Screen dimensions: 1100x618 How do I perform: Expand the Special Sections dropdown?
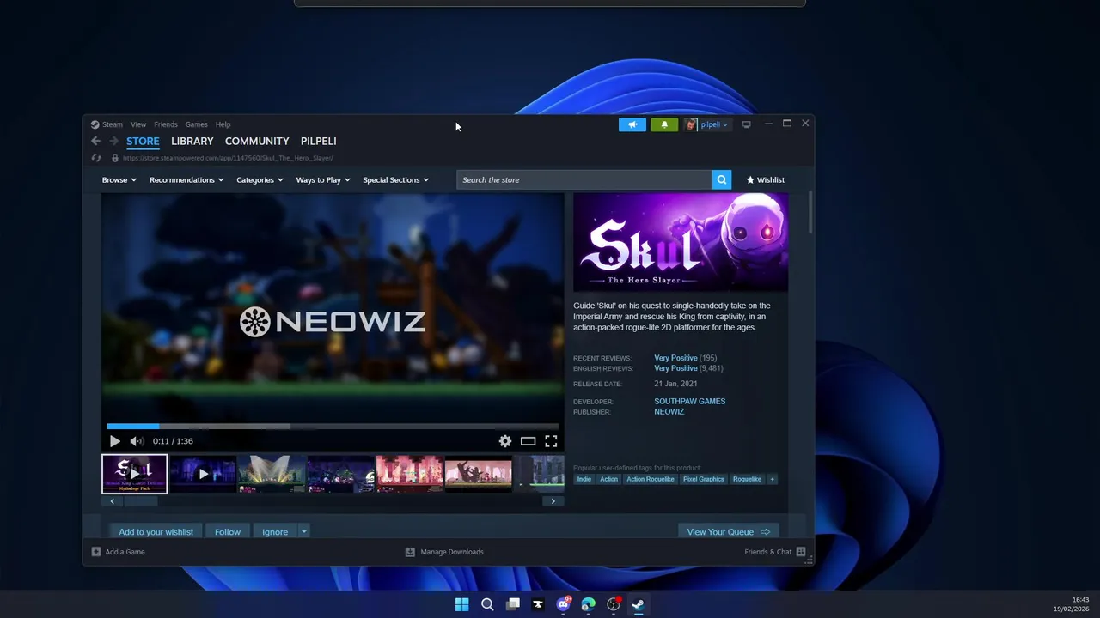click(395, 179)
